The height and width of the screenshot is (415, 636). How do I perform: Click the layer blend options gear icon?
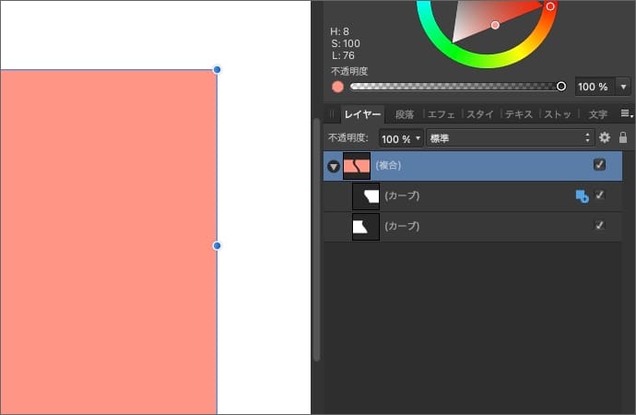pyautogui.click(x=605, y=137)
